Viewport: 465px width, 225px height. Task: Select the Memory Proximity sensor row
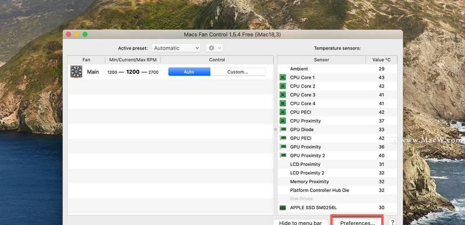(337, 182)
